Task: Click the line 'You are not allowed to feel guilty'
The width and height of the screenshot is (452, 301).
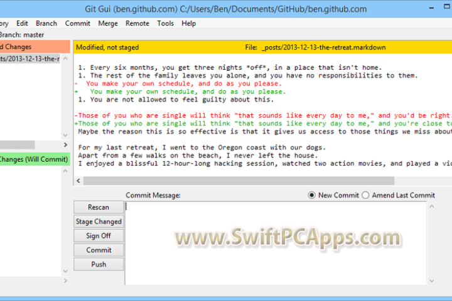Action: (x=176, y=100)
